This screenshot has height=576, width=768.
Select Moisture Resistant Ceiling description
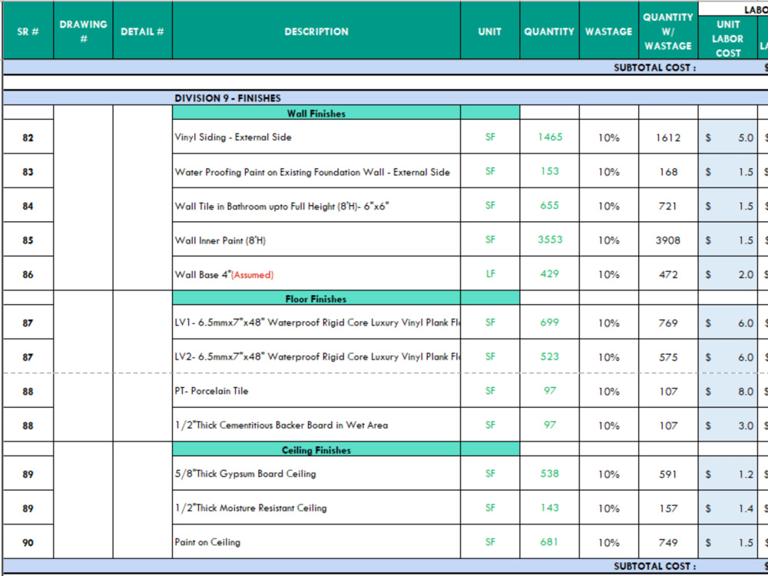(316, 508)
